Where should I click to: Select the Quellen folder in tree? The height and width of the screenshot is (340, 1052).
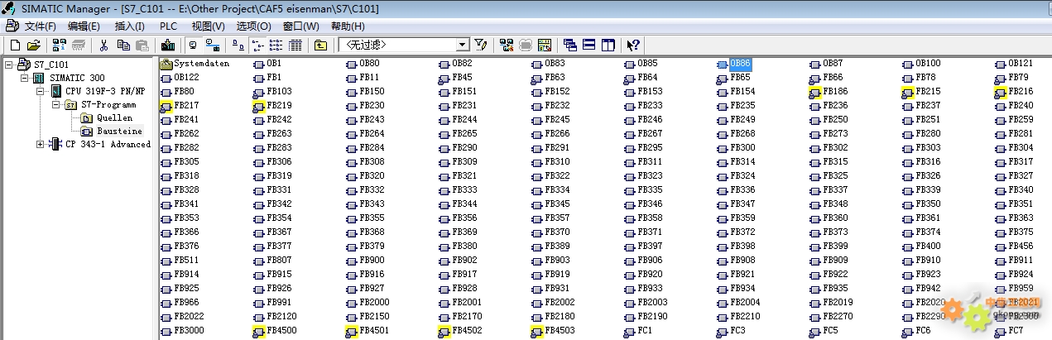click(114, 117)
